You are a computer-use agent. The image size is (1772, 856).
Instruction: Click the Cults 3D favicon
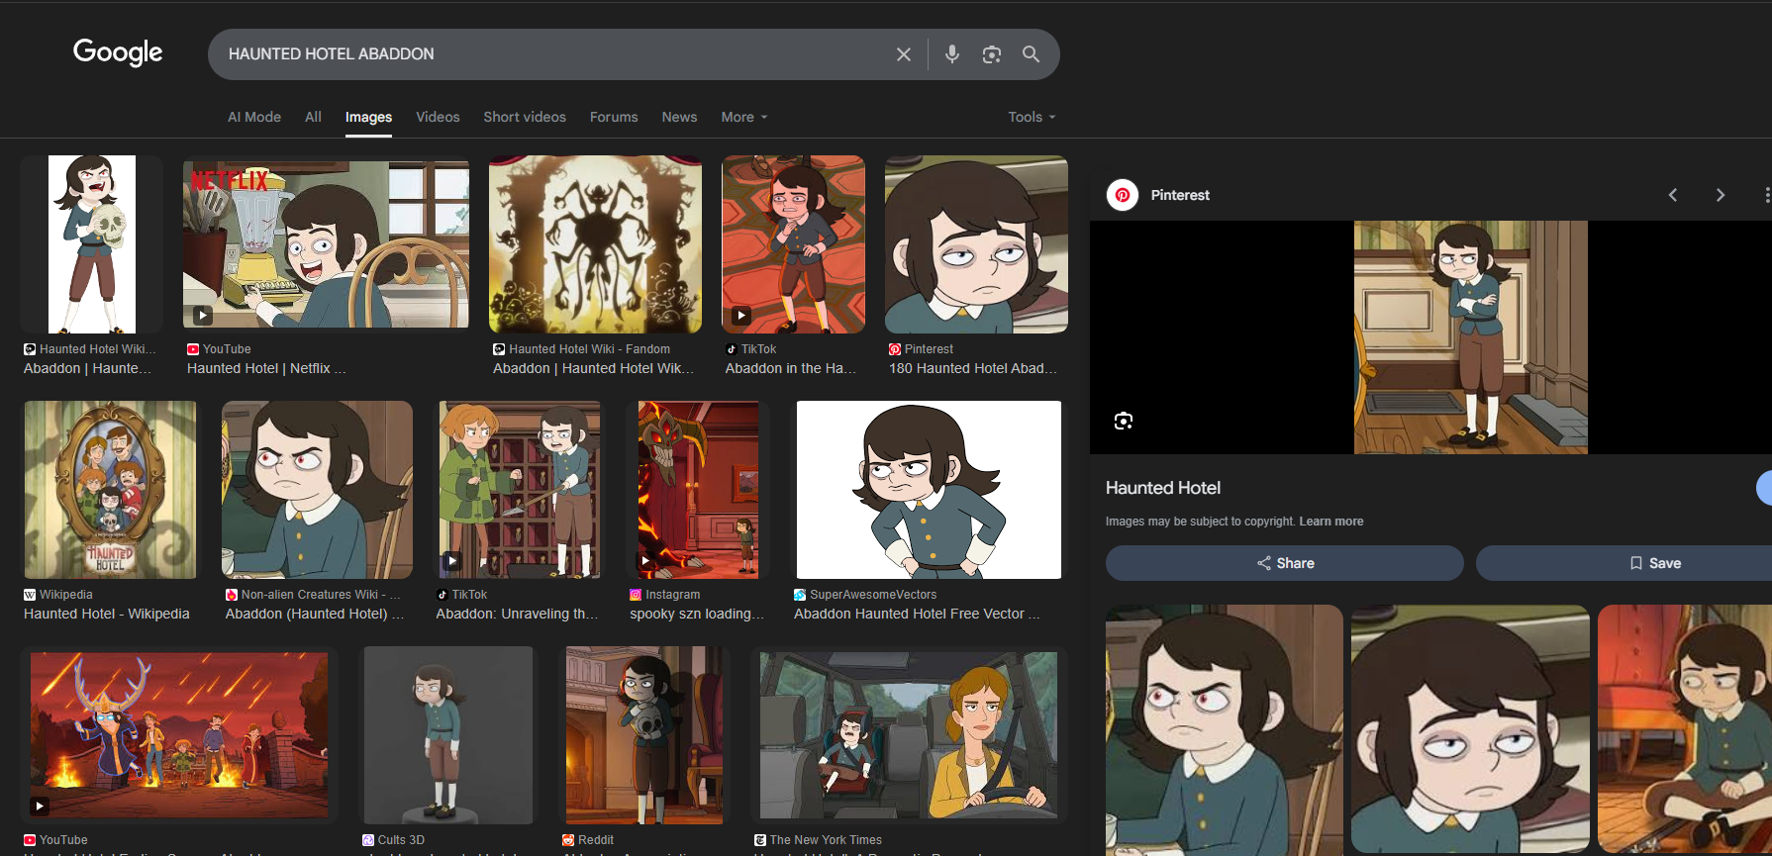point(368,840)
